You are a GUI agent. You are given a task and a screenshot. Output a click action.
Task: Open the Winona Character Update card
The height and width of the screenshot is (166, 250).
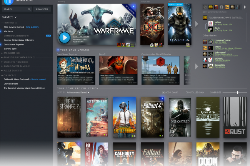click(76, 70)
